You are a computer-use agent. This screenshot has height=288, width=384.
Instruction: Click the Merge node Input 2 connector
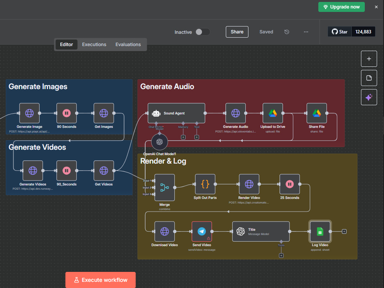click(153, 188)
